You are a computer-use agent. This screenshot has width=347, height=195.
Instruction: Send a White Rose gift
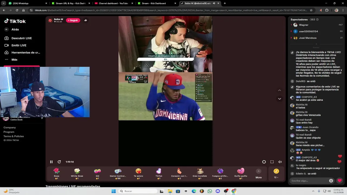[77, 174]
